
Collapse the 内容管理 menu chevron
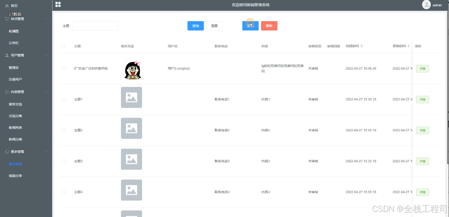click(x=46, y=92)
